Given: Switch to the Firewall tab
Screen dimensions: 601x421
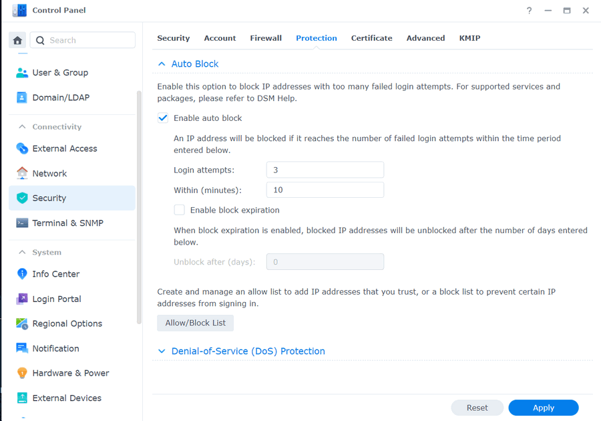Looking at the screenshot, I should click(x=266, y=38).
